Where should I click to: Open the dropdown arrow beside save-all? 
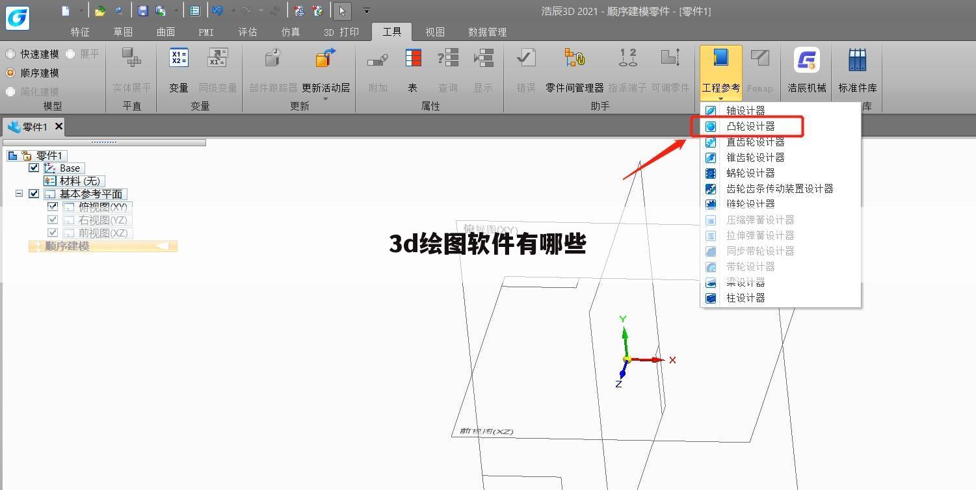(176, 11)
